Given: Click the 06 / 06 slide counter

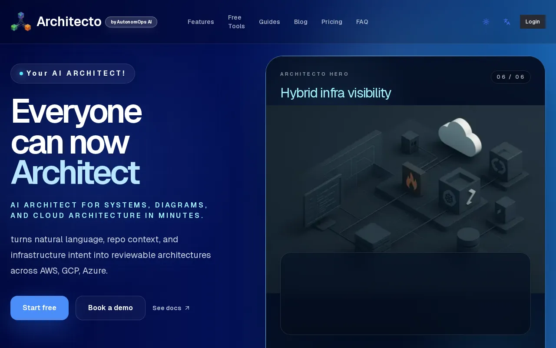Looking at the screenshot, I should click(511, 77).
